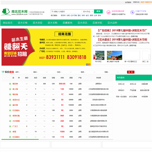Screen dimensions: 152x152
Task: Click green icon in the 130 price row
Action: (x=10, y=89)
